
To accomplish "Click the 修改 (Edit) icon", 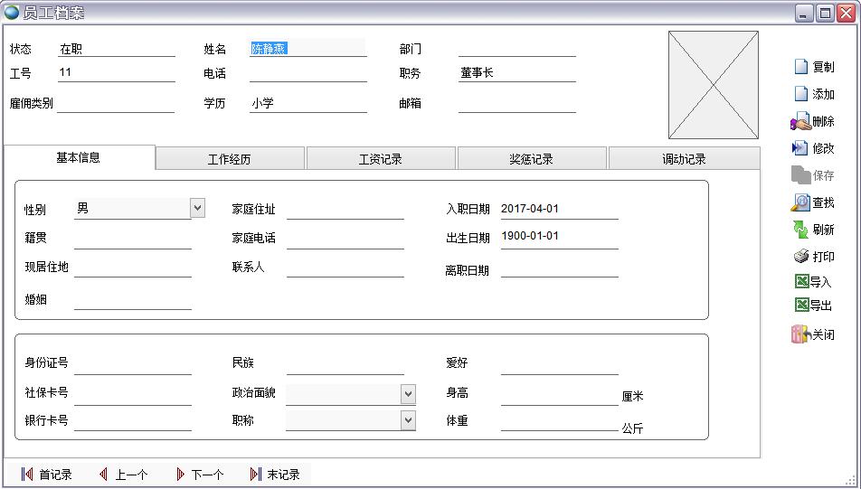I will click(800, 148).
